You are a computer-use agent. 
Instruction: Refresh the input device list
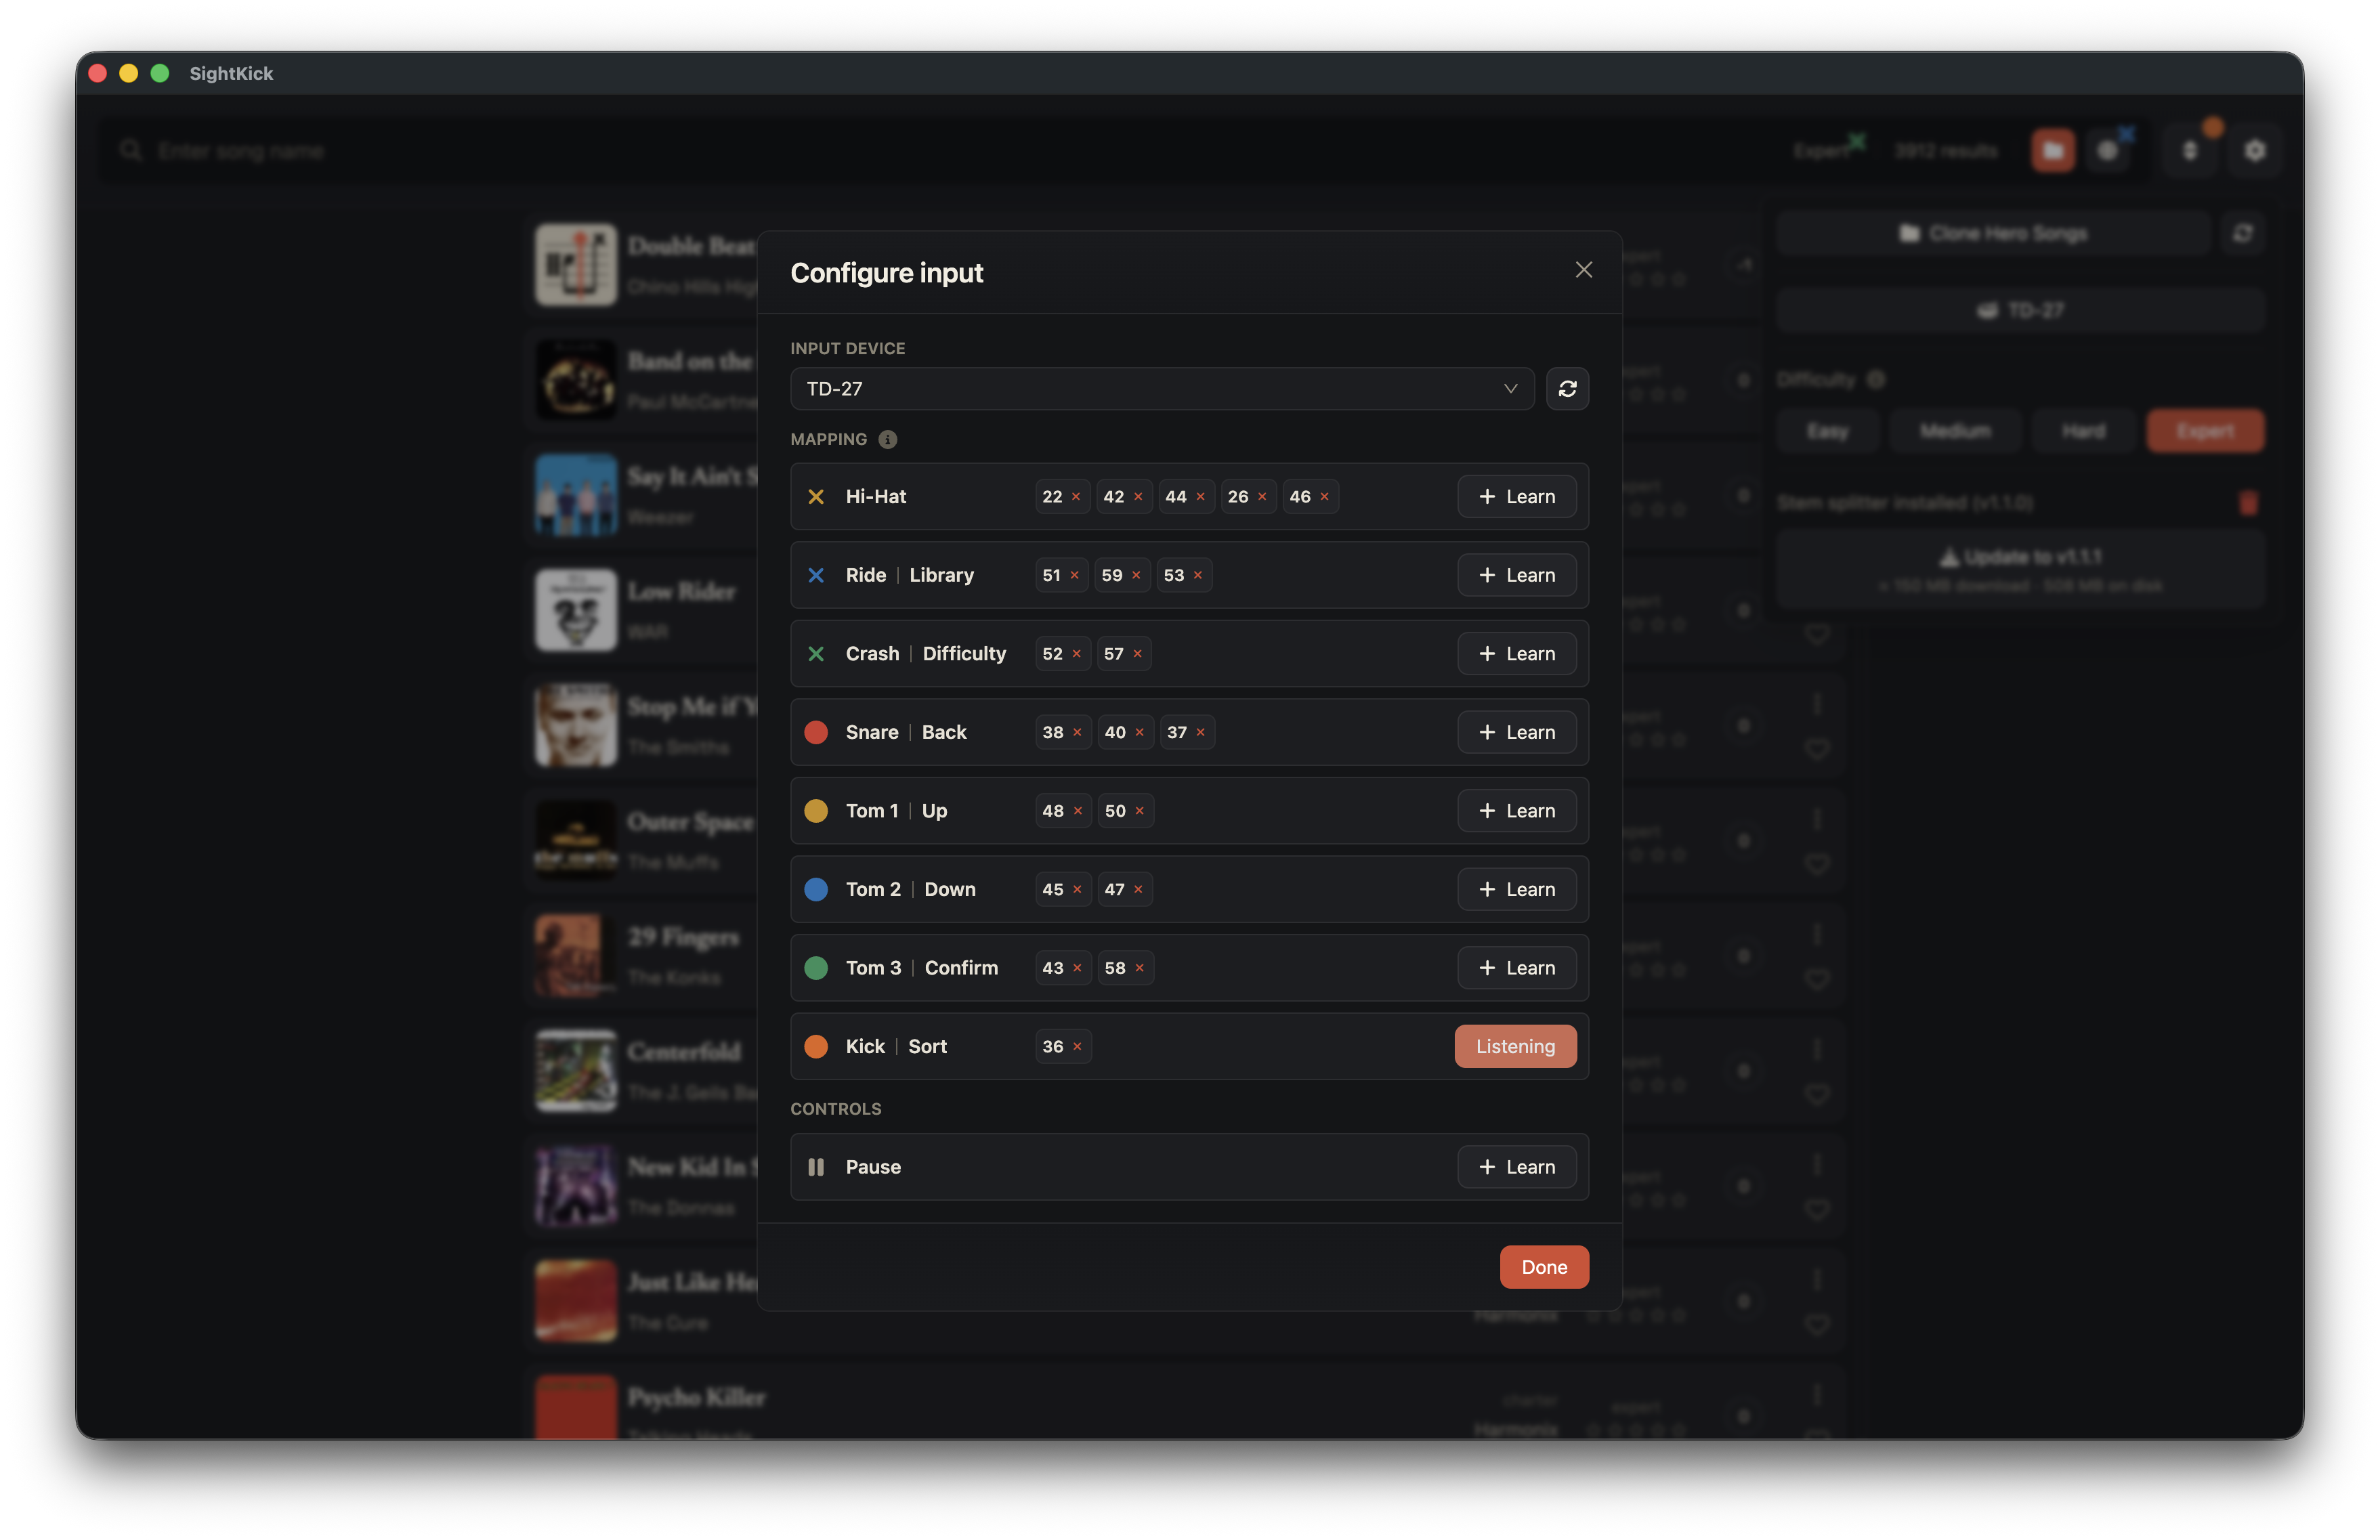pyautogui.click(x=1567, y=388)
